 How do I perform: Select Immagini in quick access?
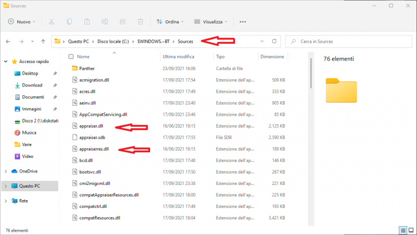pyautogui.click(x=31, y=109)
